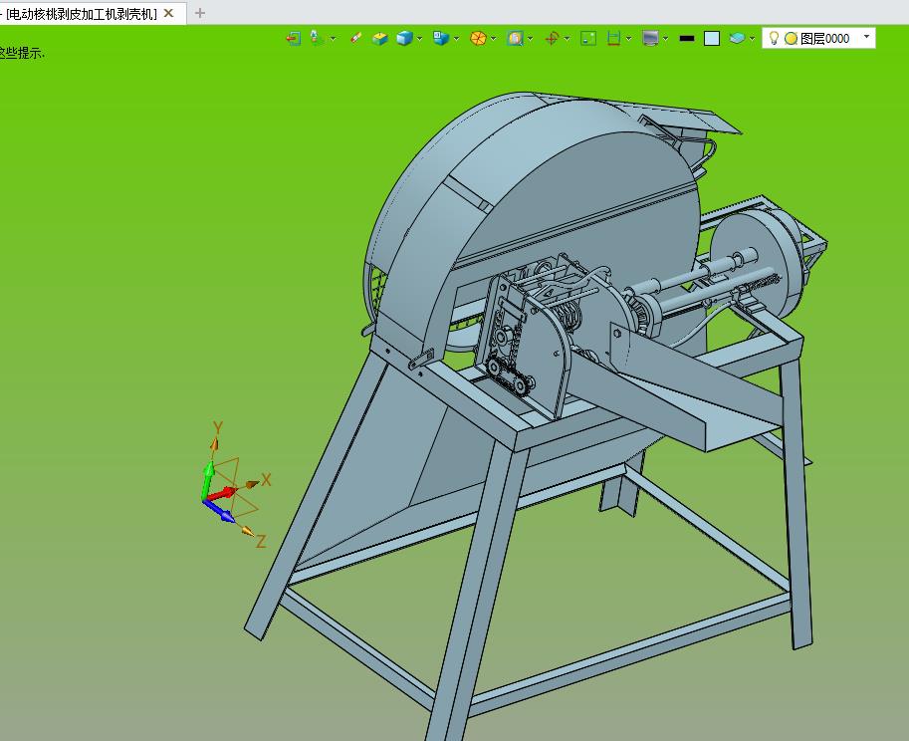The width and height of the screenshot is (909, 741).
Task: Click the Z axis label on triad
Action: [x=261, y=542]
